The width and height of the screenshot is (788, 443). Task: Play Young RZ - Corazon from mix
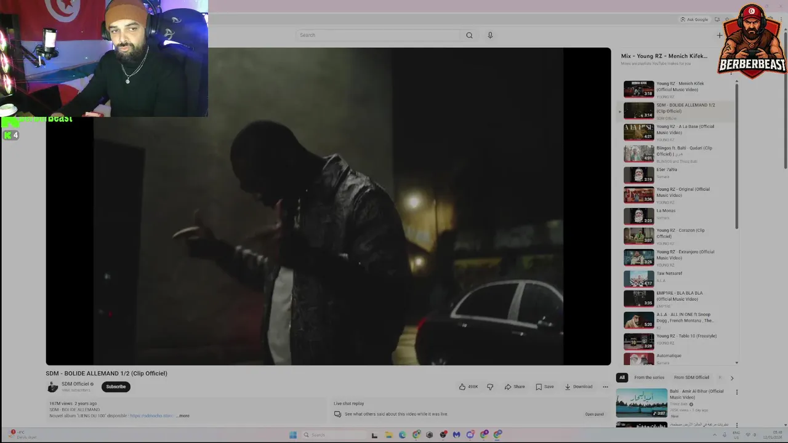click(x=677, y=236)
